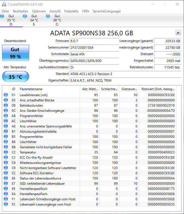This screenshot has height=214, width=184.
Task: Click the ID column header
Action: click(x=13, y=89)
